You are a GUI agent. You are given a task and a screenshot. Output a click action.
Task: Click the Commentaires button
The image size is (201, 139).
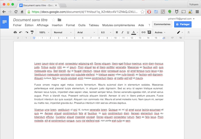[162, 24]
